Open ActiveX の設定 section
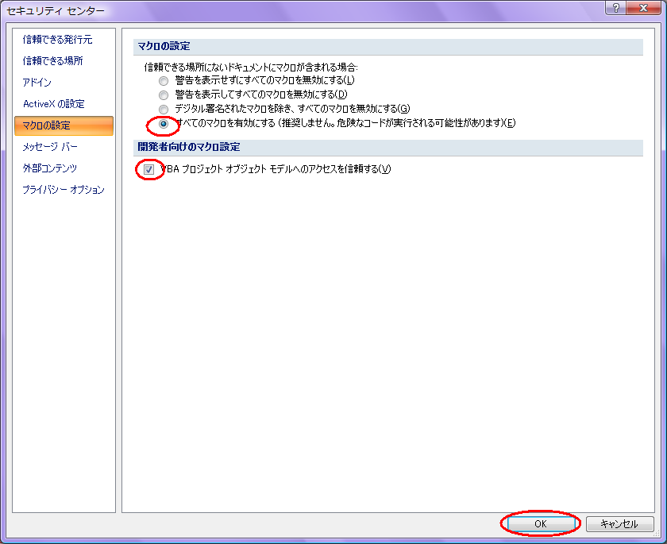Image resolution: width=667 pixels, height=544 pixels. (54, 104)
